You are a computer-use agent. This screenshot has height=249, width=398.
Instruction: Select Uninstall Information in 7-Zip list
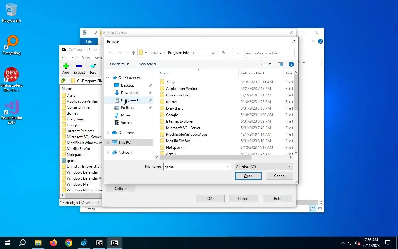pos(84,167)
